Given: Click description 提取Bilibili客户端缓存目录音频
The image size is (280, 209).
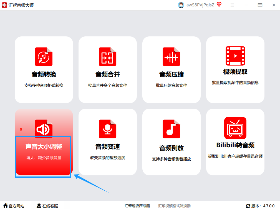Looking at the screenshot, I should pos(235,156).
